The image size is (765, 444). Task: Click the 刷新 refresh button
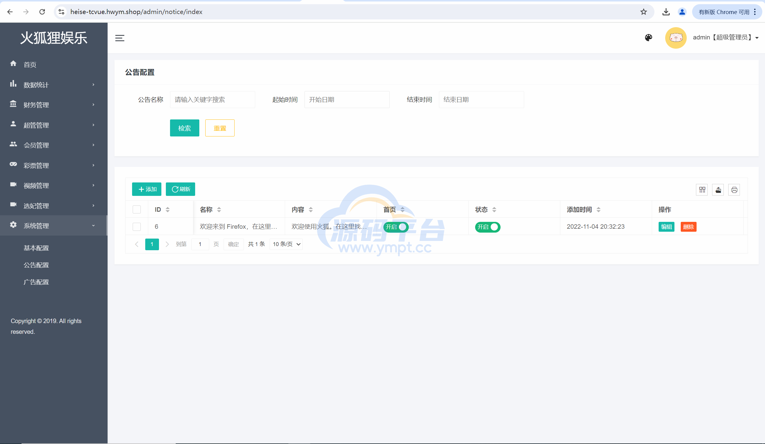[x=180, y=189]
